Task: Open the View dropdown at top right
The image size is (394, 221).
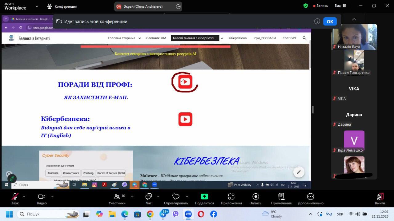Action: click(340, 6)
